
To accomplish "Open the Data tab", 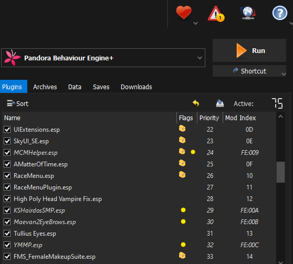I will click(75, 87).
